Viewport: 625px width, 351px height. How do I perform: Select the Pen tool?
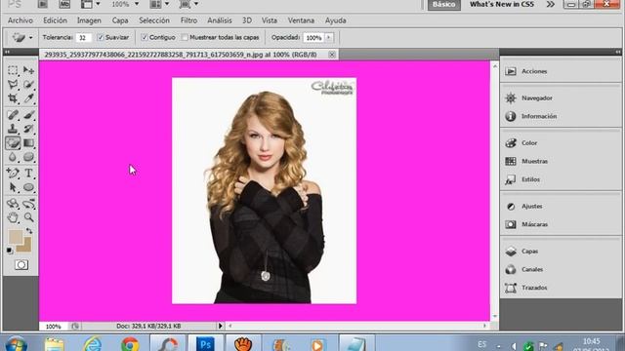coord(13,174)
